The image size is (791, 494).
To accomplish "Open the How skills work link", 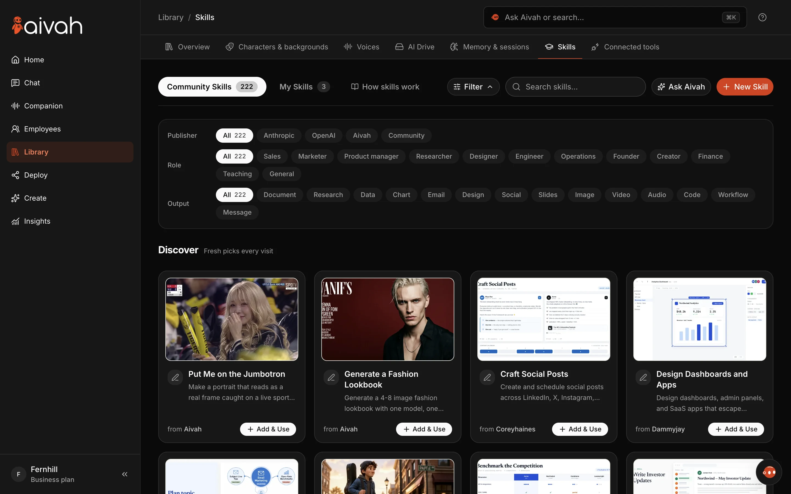I will (x=385, y=86).
